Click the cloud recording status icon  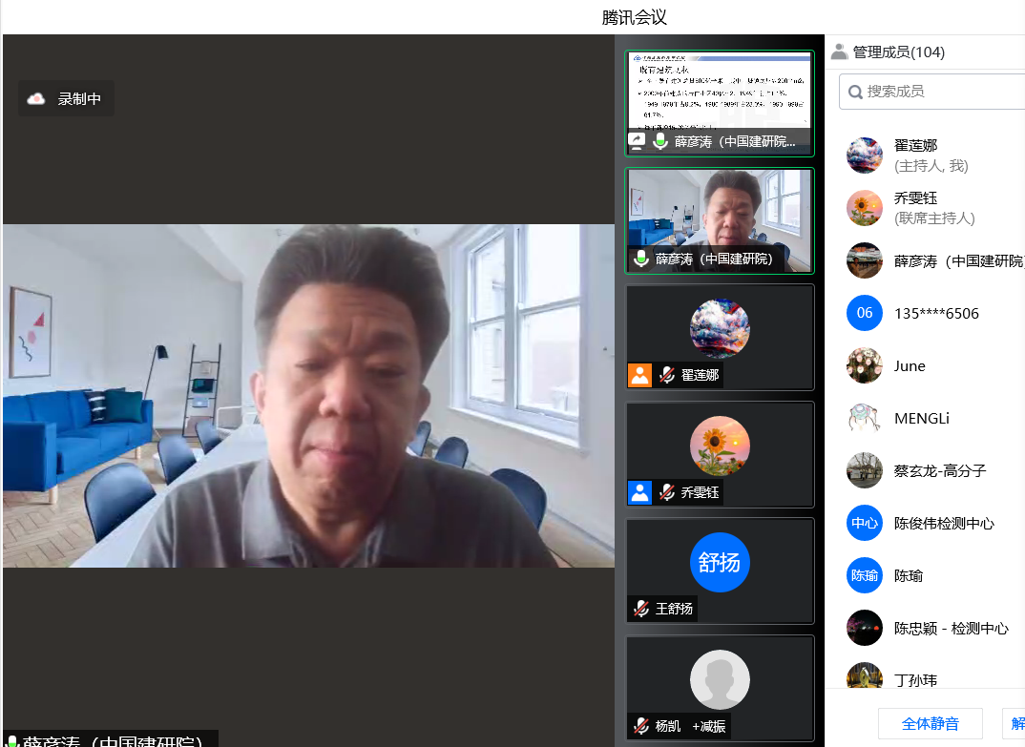click(x=36, y=99)
